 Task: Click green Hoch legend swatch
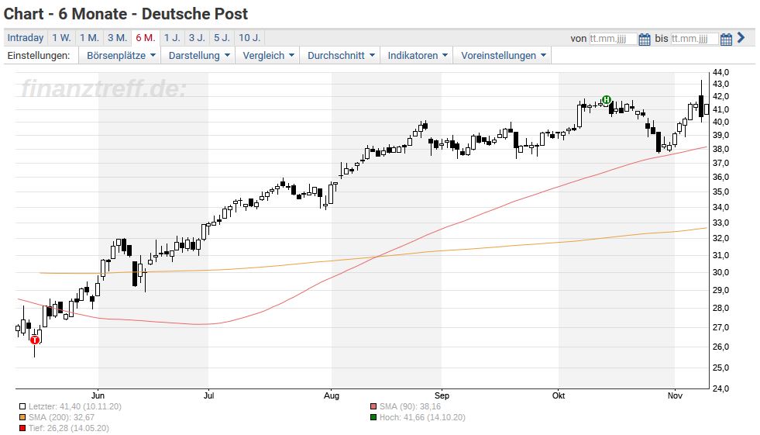click(373, 417)
